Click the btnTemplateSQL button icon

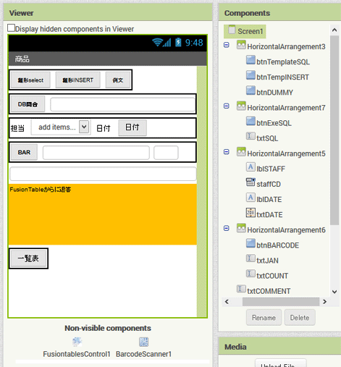pos(251,60)
